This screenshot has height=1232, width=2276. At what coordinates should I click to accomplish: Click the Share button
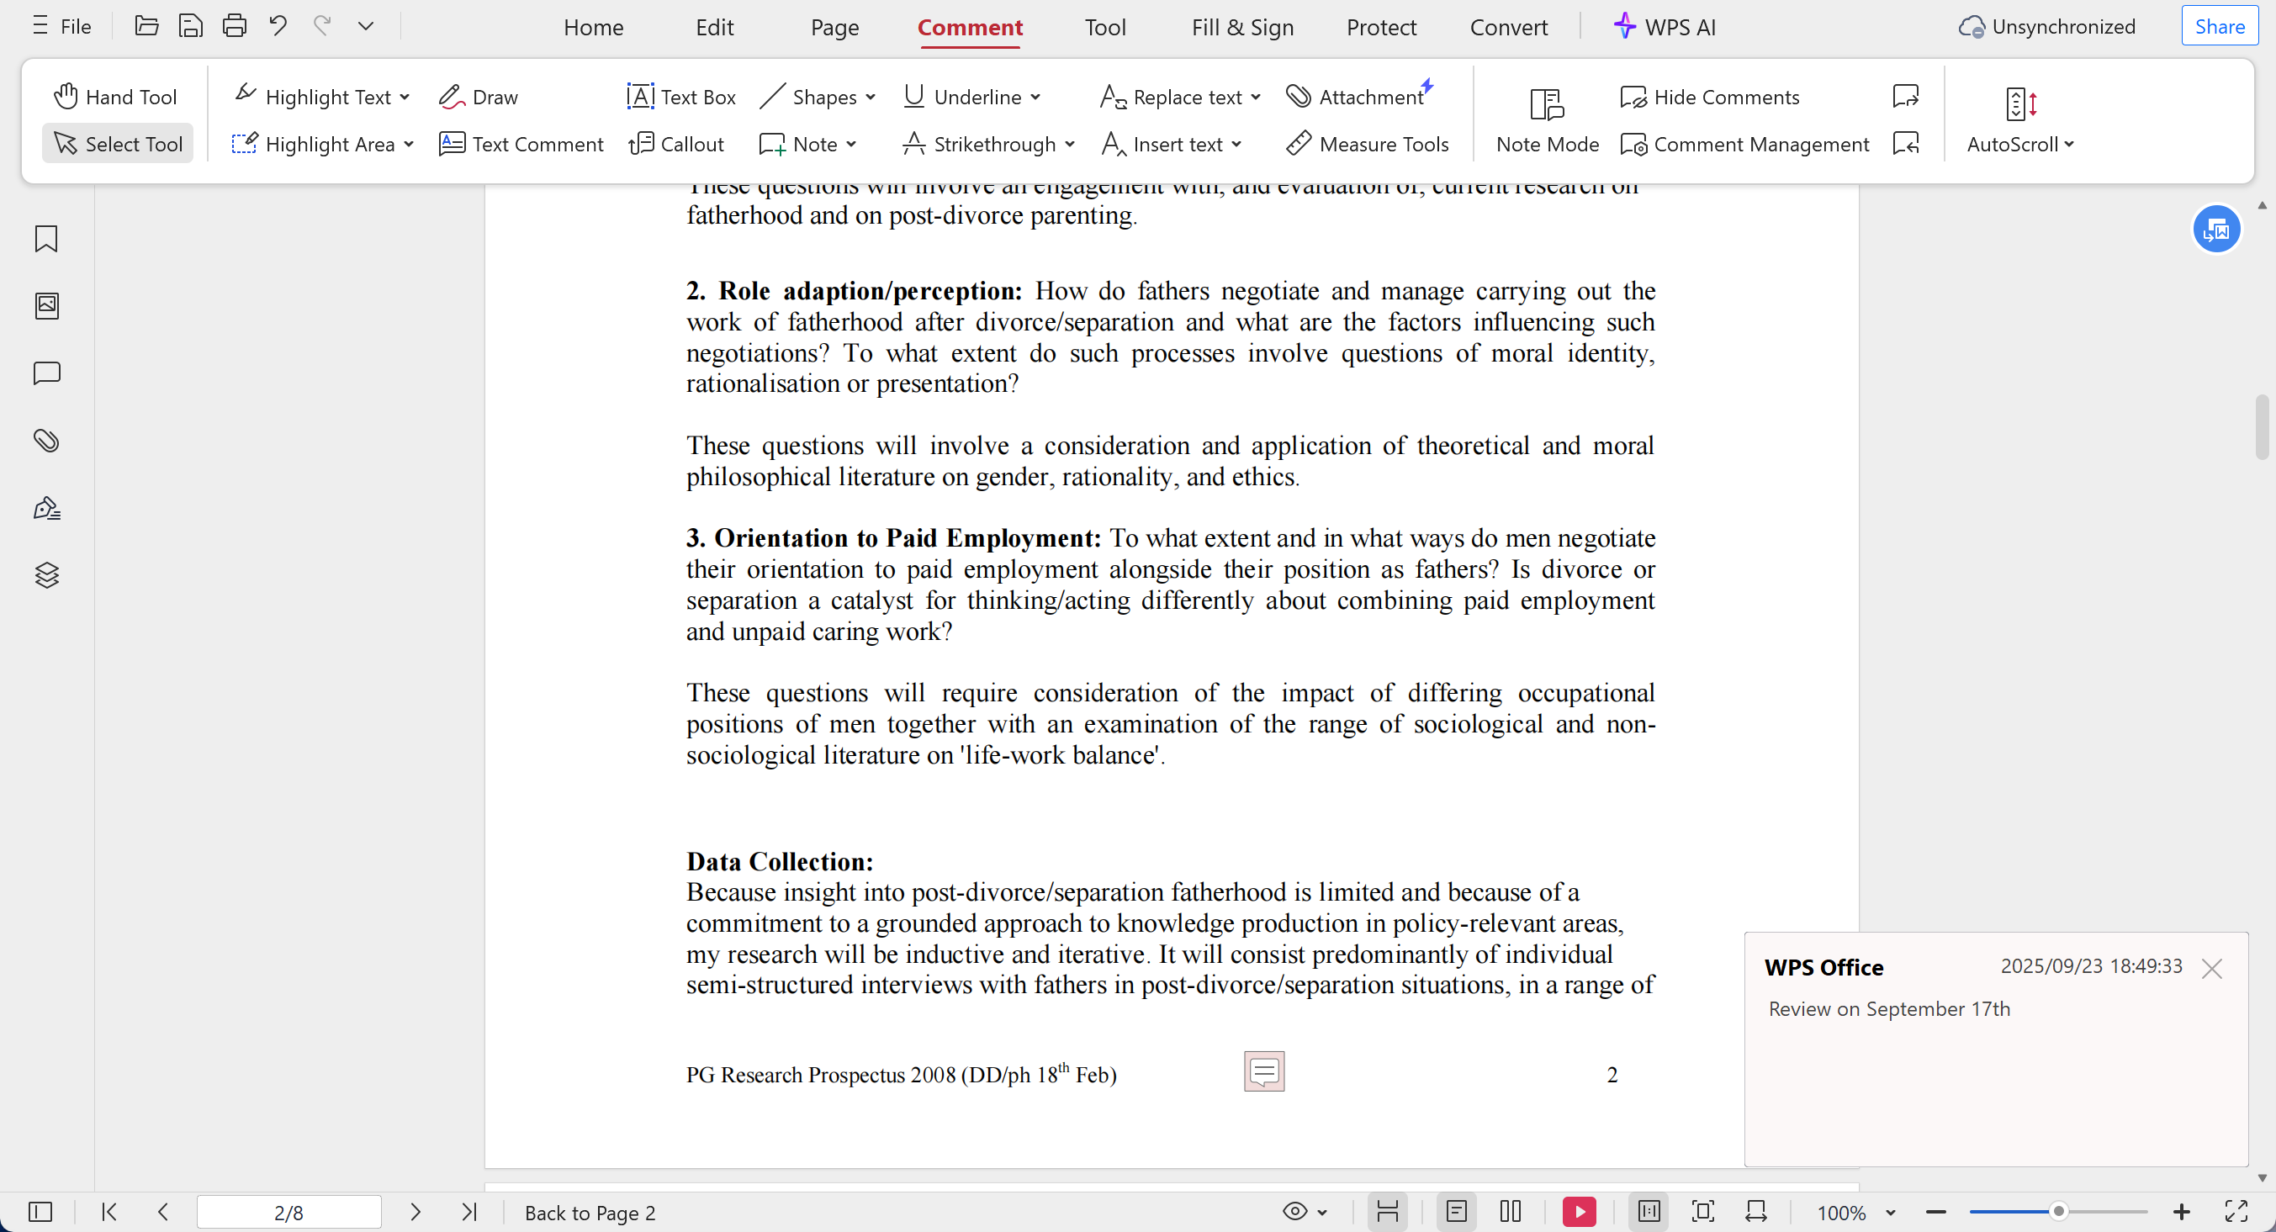click(x=2220, y=27)
